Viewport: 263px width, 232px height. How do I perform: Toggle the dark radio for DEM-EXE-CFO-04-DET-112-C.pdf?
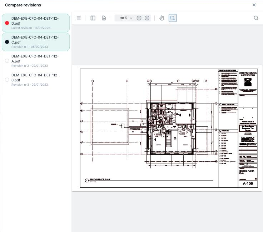7,42
